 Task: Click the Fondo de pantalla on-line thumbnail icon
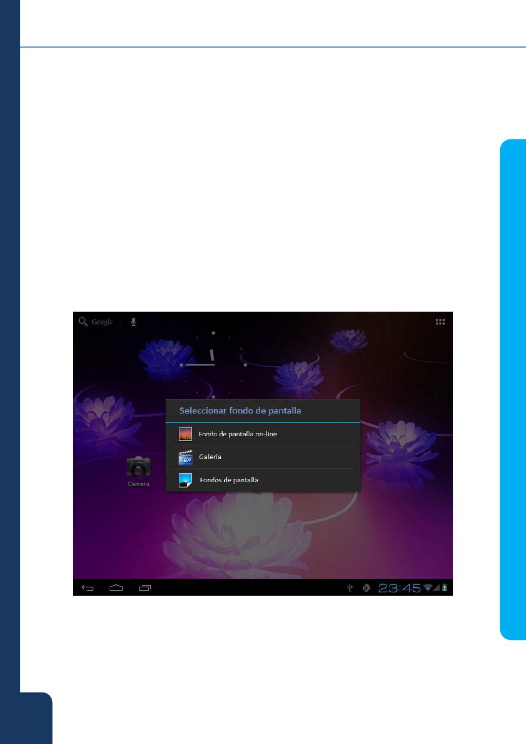pyautogui.click(x=185, y=434)
